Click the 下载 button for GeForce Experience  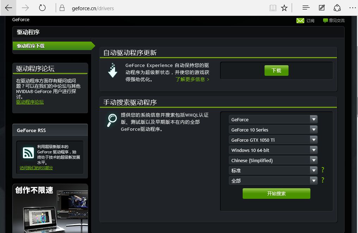(x=276, y=70)
